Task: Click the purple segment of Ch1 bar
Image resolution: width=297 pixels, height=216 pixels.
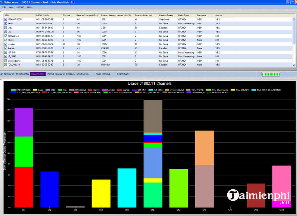Action: click(x=24, y=123)
